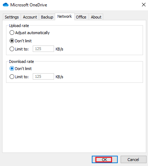
Task: Click the download rate limit KB/s field
Action: (x=43, y=76)
